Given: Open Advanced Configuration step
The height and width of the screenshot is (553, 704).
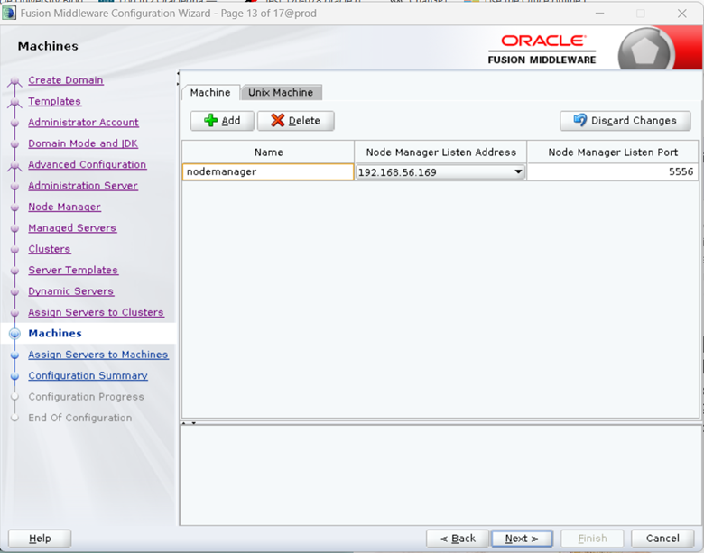Looking at the screenshot, I should [x=88, y=165].
